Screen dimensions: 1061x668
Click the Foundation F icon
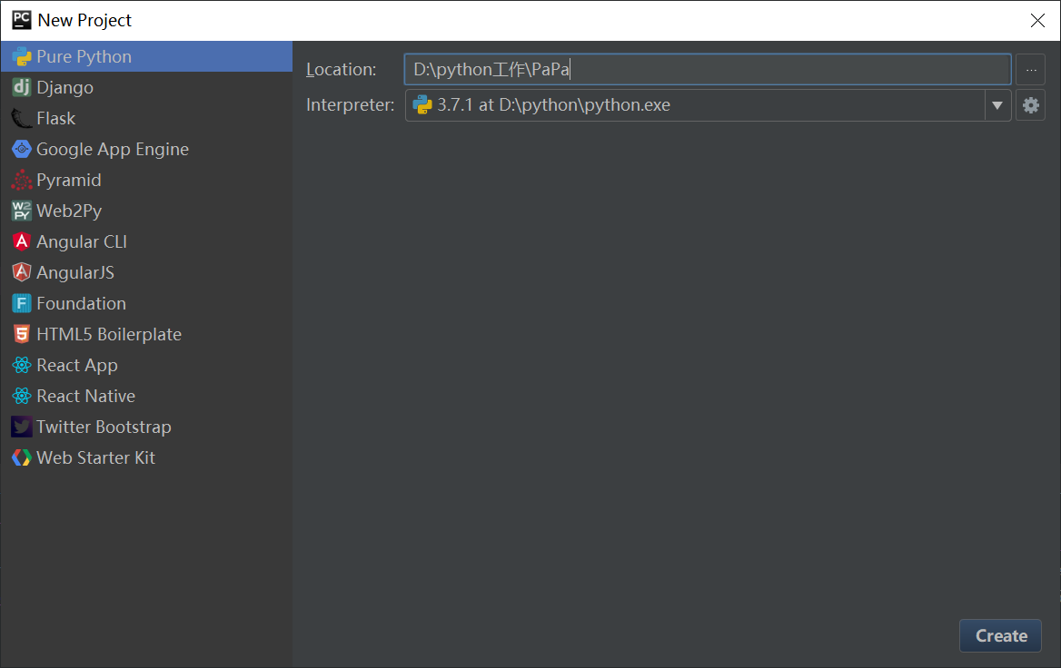pos(22,303)
